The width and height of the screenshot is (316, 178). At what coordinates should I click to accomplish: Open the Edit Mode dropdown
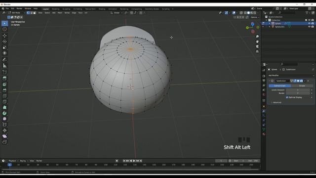[17, 13]
